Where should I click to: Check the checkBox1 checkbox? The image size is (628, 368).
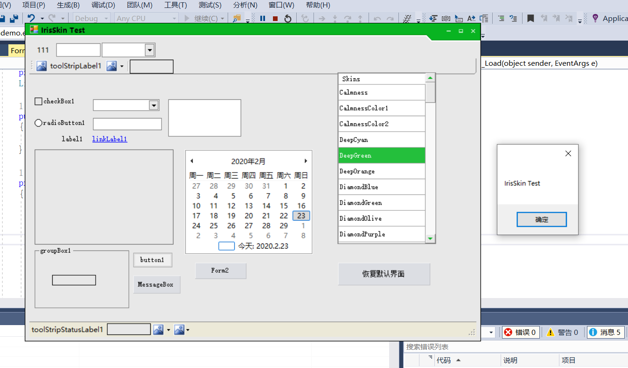click(x=38, y=101)
